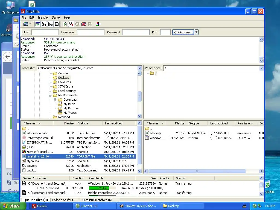Image resolution: width=280 pixels, height=210 pixels.
Task: Select DataWagon.com.url file icon
Action: (x=24, y=138)
